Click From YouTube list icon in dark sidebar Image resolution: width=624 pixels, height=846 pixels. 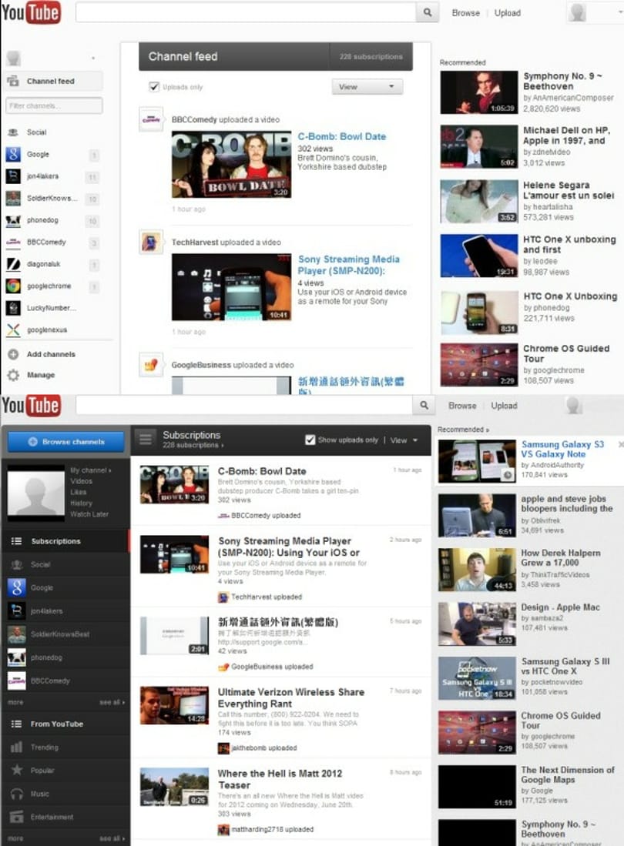[x=17, y=724]
